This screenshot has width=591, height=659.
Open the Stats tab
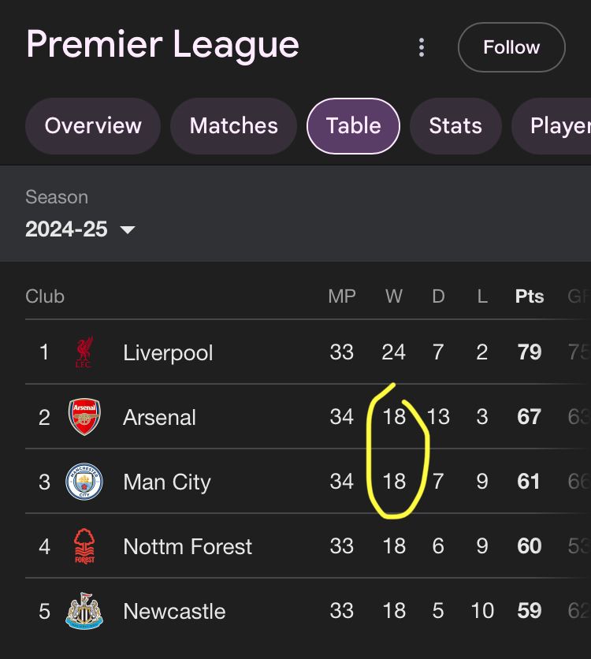(x=455, y=126)
